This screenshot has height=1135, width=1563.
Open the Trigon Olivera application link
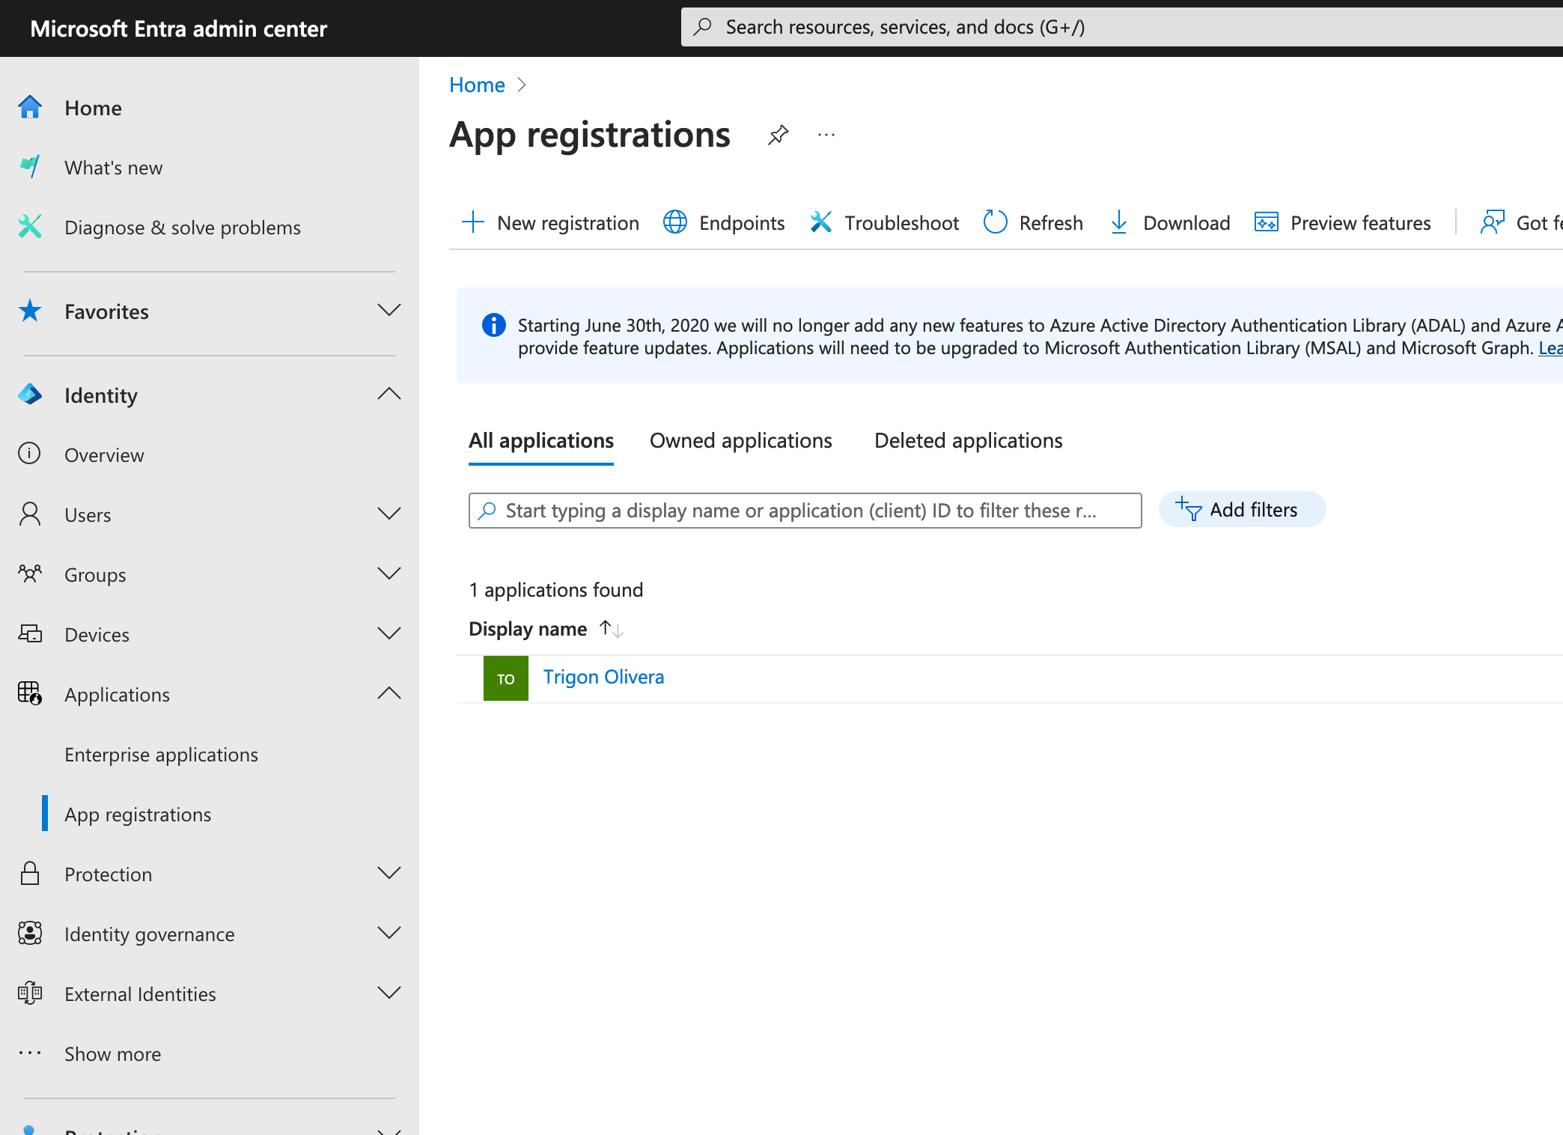[x=603, y=677]
